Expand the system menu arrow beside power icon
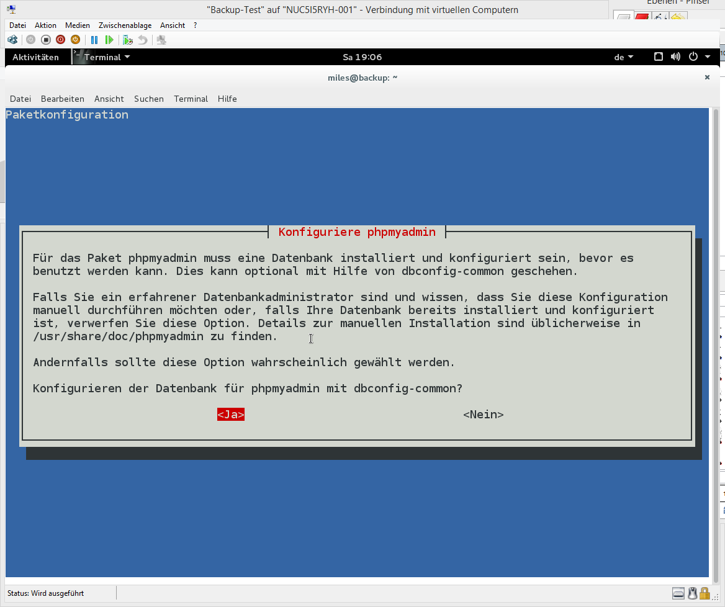The width and height of the screenshot is (725, 607). point(708,57)
